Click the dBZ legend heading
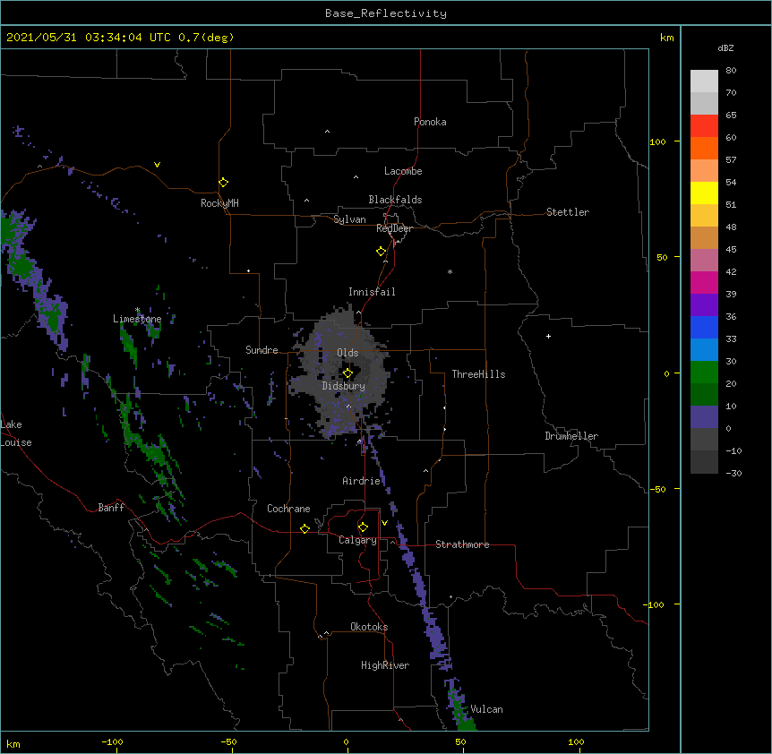Image resolution: width=772 pixels, height=754 pixels. click(x=725, y=48)
